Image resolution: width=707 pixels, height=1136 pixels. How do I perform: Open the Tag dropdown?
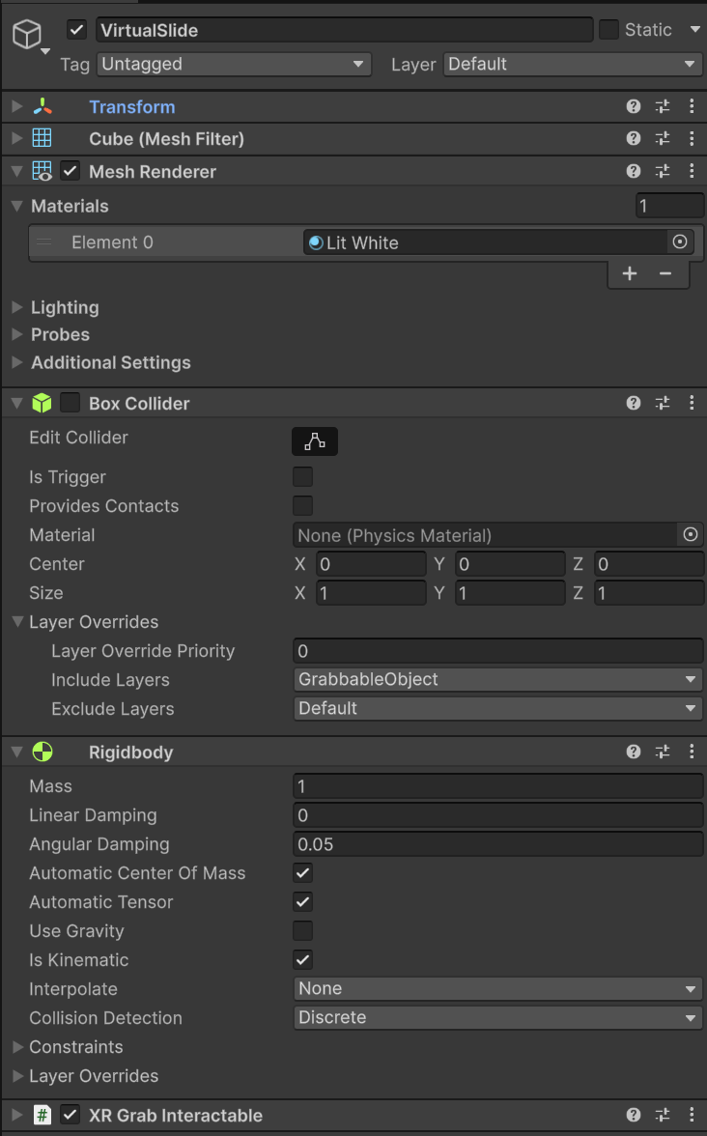(x=234, y=65)
